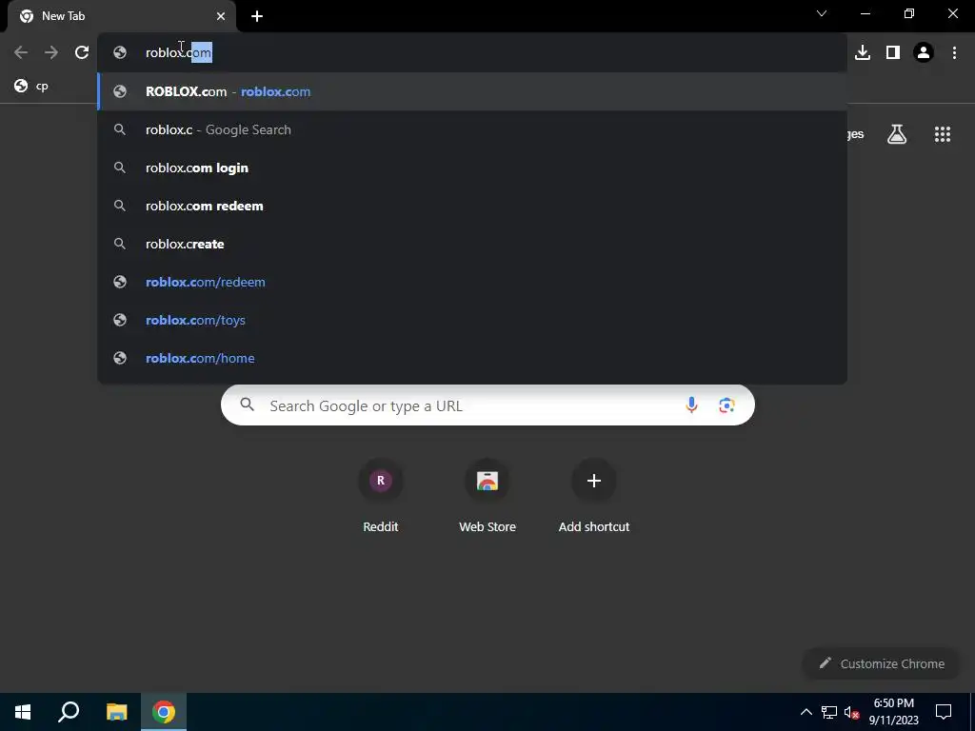
Task: Select the roblox.c Google Search suggestion
Action: coord(472,129)
